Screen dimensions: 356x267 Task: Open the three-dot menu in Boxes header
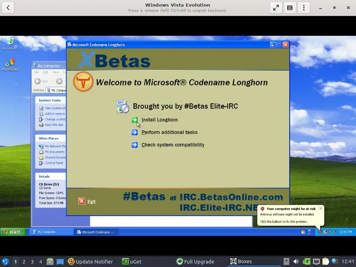point(304,8)
